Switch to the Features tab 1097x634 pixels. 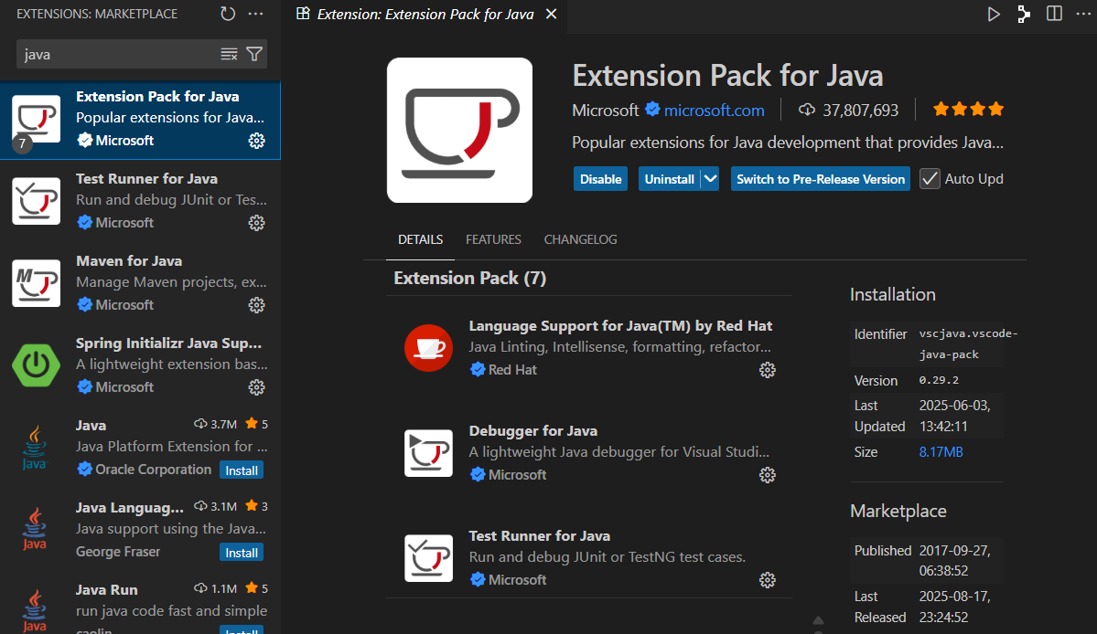493,239
